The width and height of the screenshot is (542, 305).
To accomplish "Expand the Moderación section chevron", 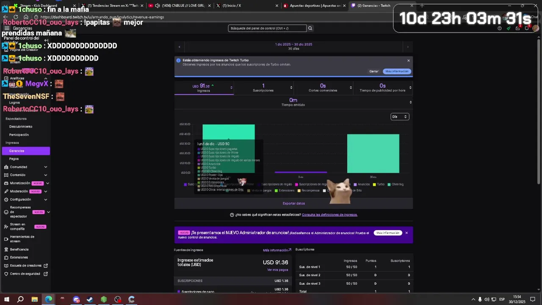I will [45, 191].
